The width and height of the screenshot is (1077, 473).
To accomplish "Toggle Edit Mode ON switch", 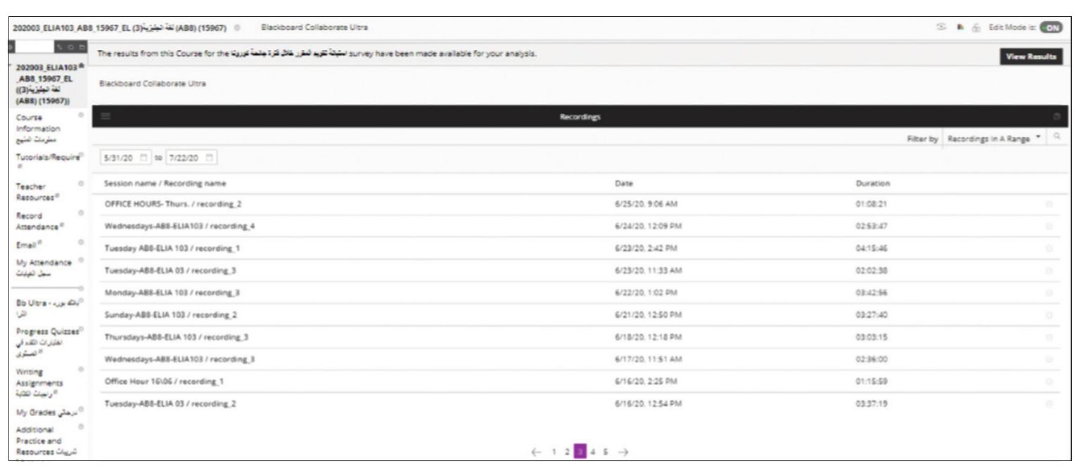I will pos(1051,27).
